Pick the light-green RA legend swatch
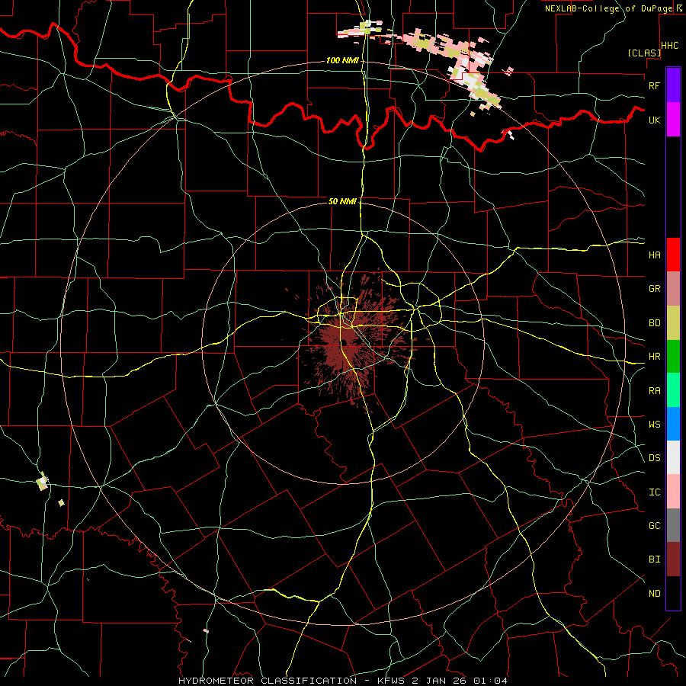 pos(673,390)
